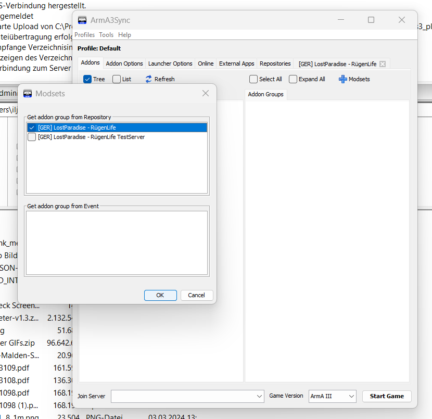
Task: Close the ArmA3Sync window
Action: coord(402,20)
